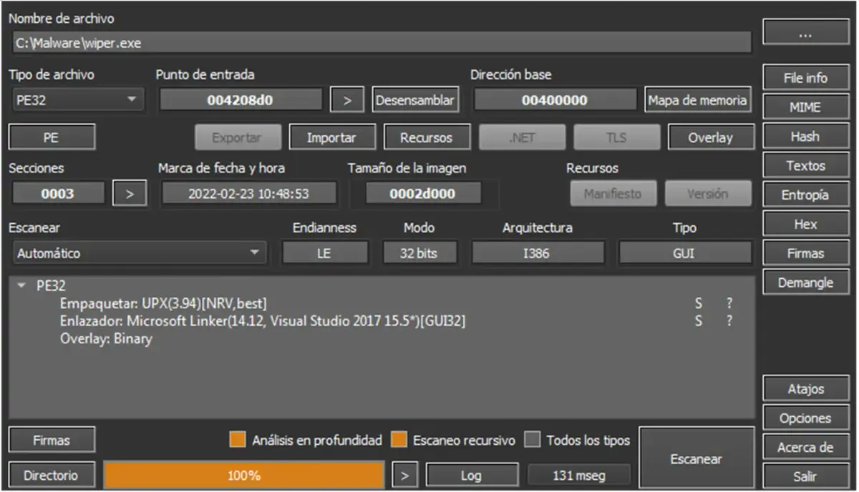The width and height of the screenshot is (859, 492).
Task: Open File info in the sidebar
Action: pos(805,78)
